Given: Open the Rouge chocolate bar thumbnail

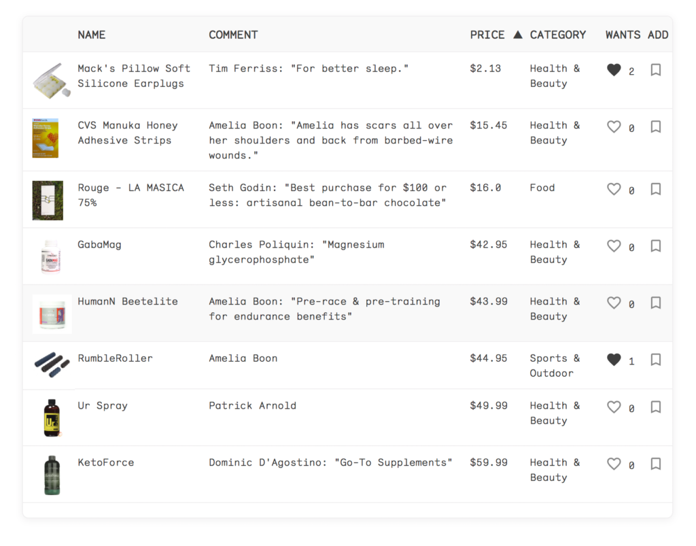Looking at the screenshot, I should [x=48, y=200].
